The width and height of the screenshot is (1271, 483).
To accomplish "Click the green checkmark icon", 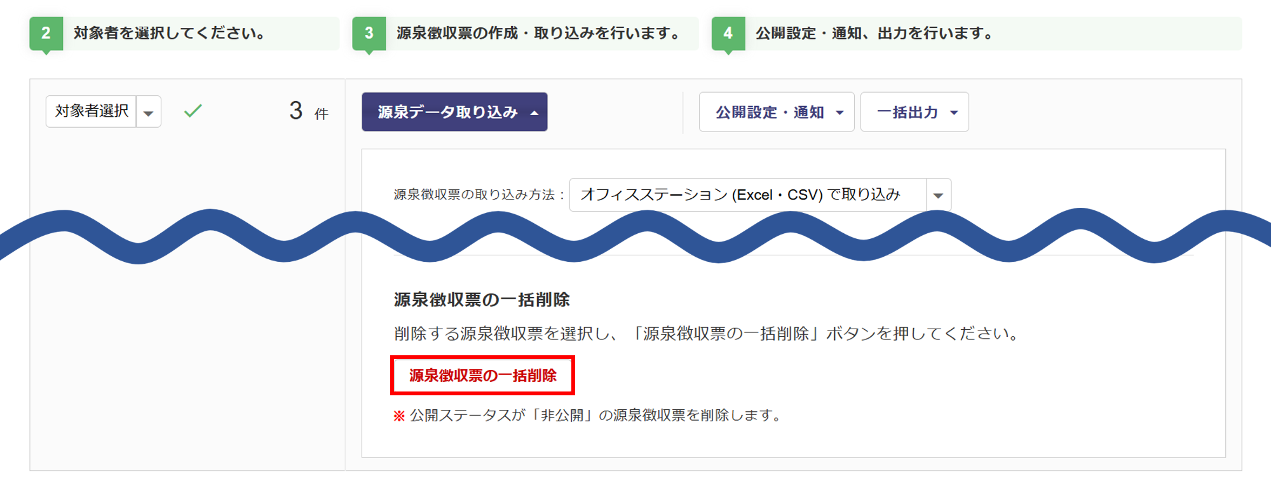I will pos(193,111).
